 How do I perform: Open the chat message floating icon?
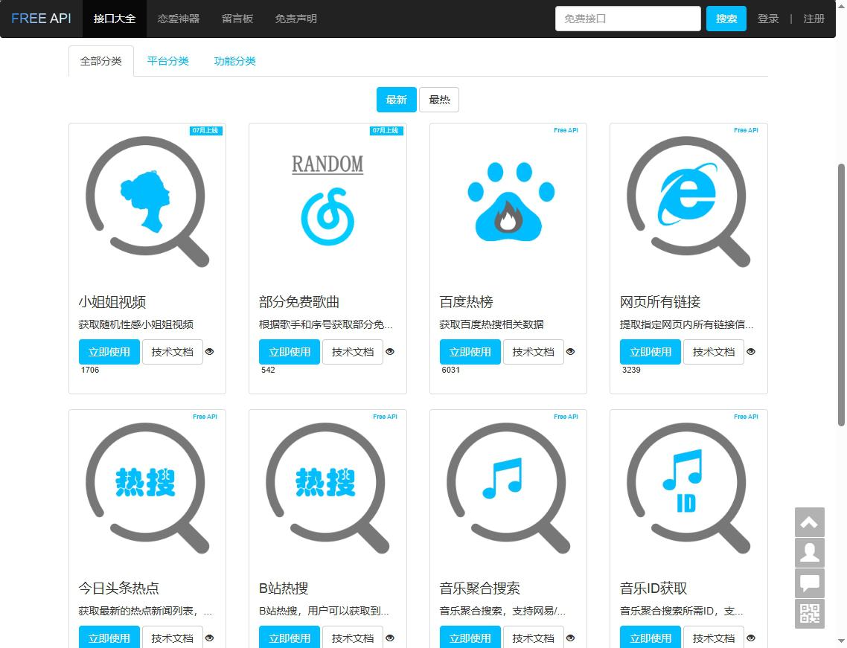[x=809, y=583]
